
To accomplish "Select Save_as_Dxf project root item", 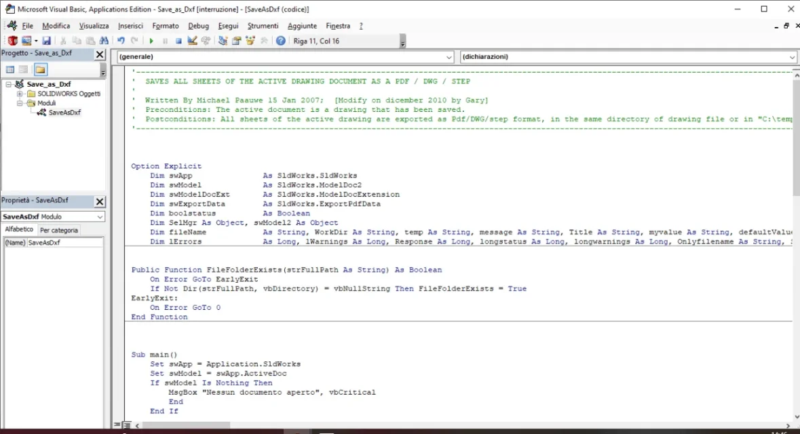I will point(48,84).
